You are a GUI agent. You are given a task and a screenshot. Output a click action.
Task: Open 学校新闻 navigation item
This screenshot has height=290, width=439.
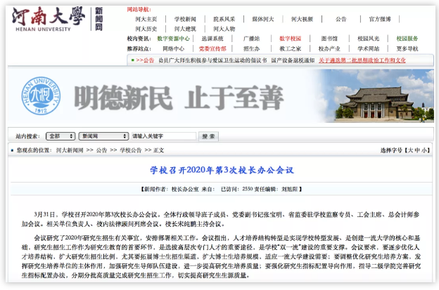(185, 19)
